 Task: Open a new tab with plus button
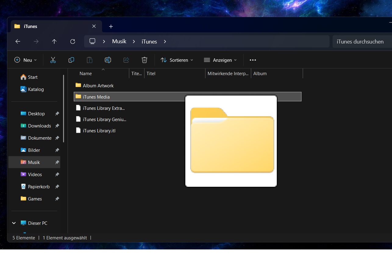(x=111, y=26)
